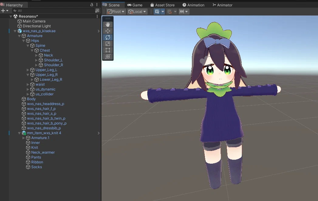This screenshot has width=318, height=201.
Task: Open the Local handle rotation dropdown
Action: point(137,12)
